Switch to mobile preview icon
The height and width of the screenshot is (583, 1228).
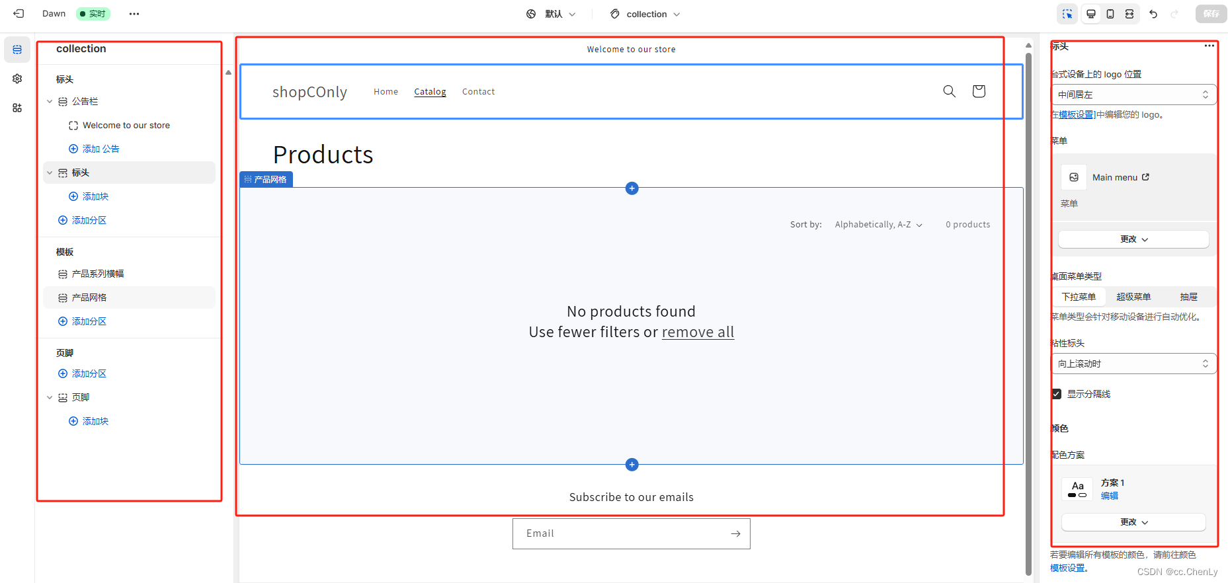point(1110,14)
